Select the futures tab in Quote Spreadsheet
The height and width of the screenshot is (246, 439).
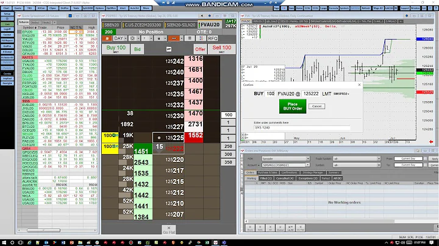coord(24,22)
